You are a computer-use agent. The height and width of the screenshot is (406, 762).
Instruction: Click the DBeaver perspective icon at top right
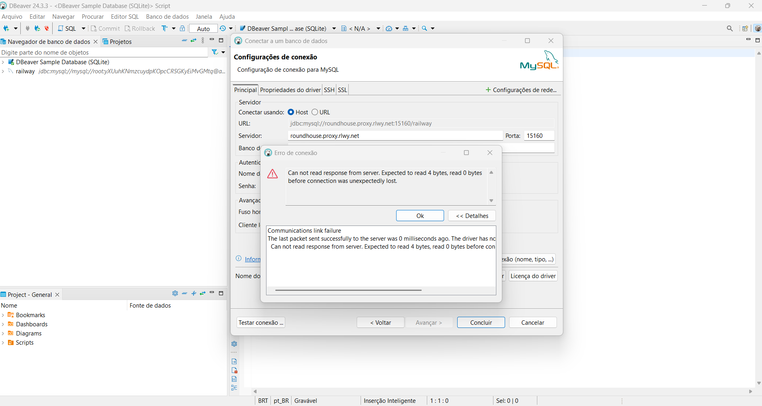758,28
